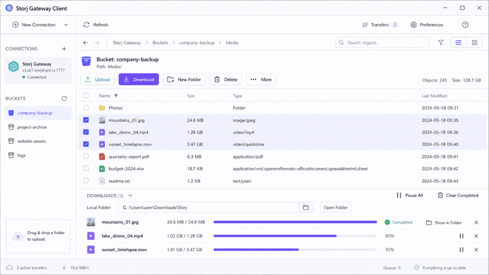Open the help question mark icon

coord(465,25)
